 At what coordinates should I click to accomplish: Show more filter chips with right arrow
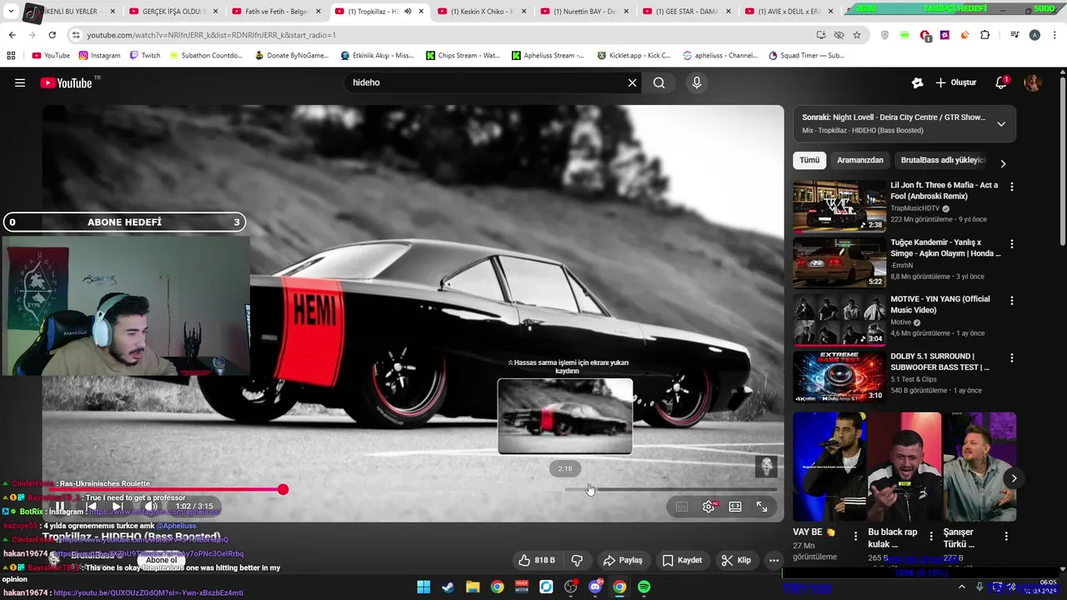(x=1003, y=163)
